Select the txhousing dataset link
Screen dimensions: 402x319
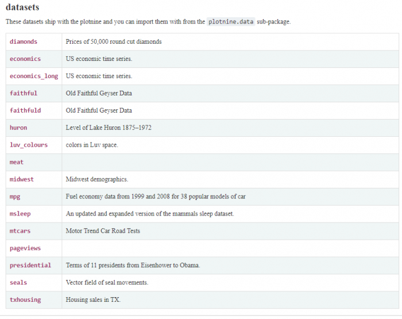click(25, 300)
